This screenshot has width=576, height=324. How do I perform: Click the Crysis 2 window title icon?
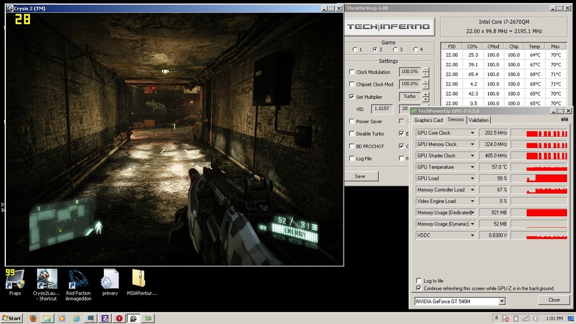tap(10, 8)
